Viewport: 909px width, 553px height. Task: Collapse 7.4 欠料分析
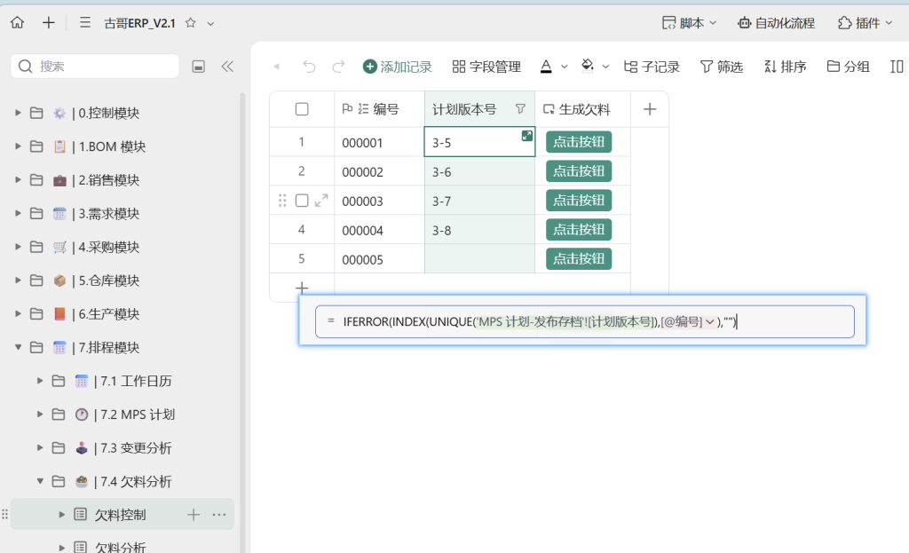pyautogui.click(x=40, y=481)
